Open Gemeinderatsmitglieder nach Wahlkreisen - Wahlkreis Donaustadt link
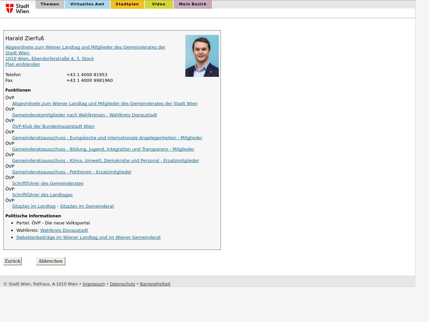The height and width of the screenshot is (322, 429). point(84,115)
